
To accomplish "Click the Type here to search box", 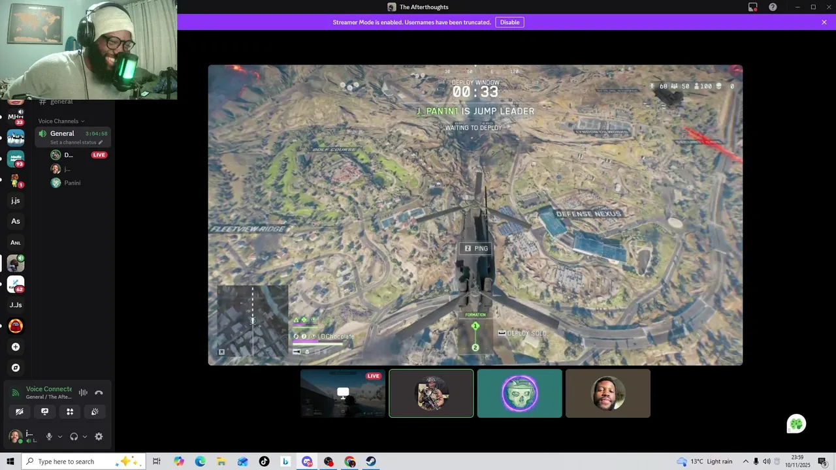I will tap(83, 462).
